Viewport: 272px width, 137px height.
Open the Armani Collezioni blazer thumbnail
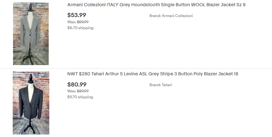(31, 34)
